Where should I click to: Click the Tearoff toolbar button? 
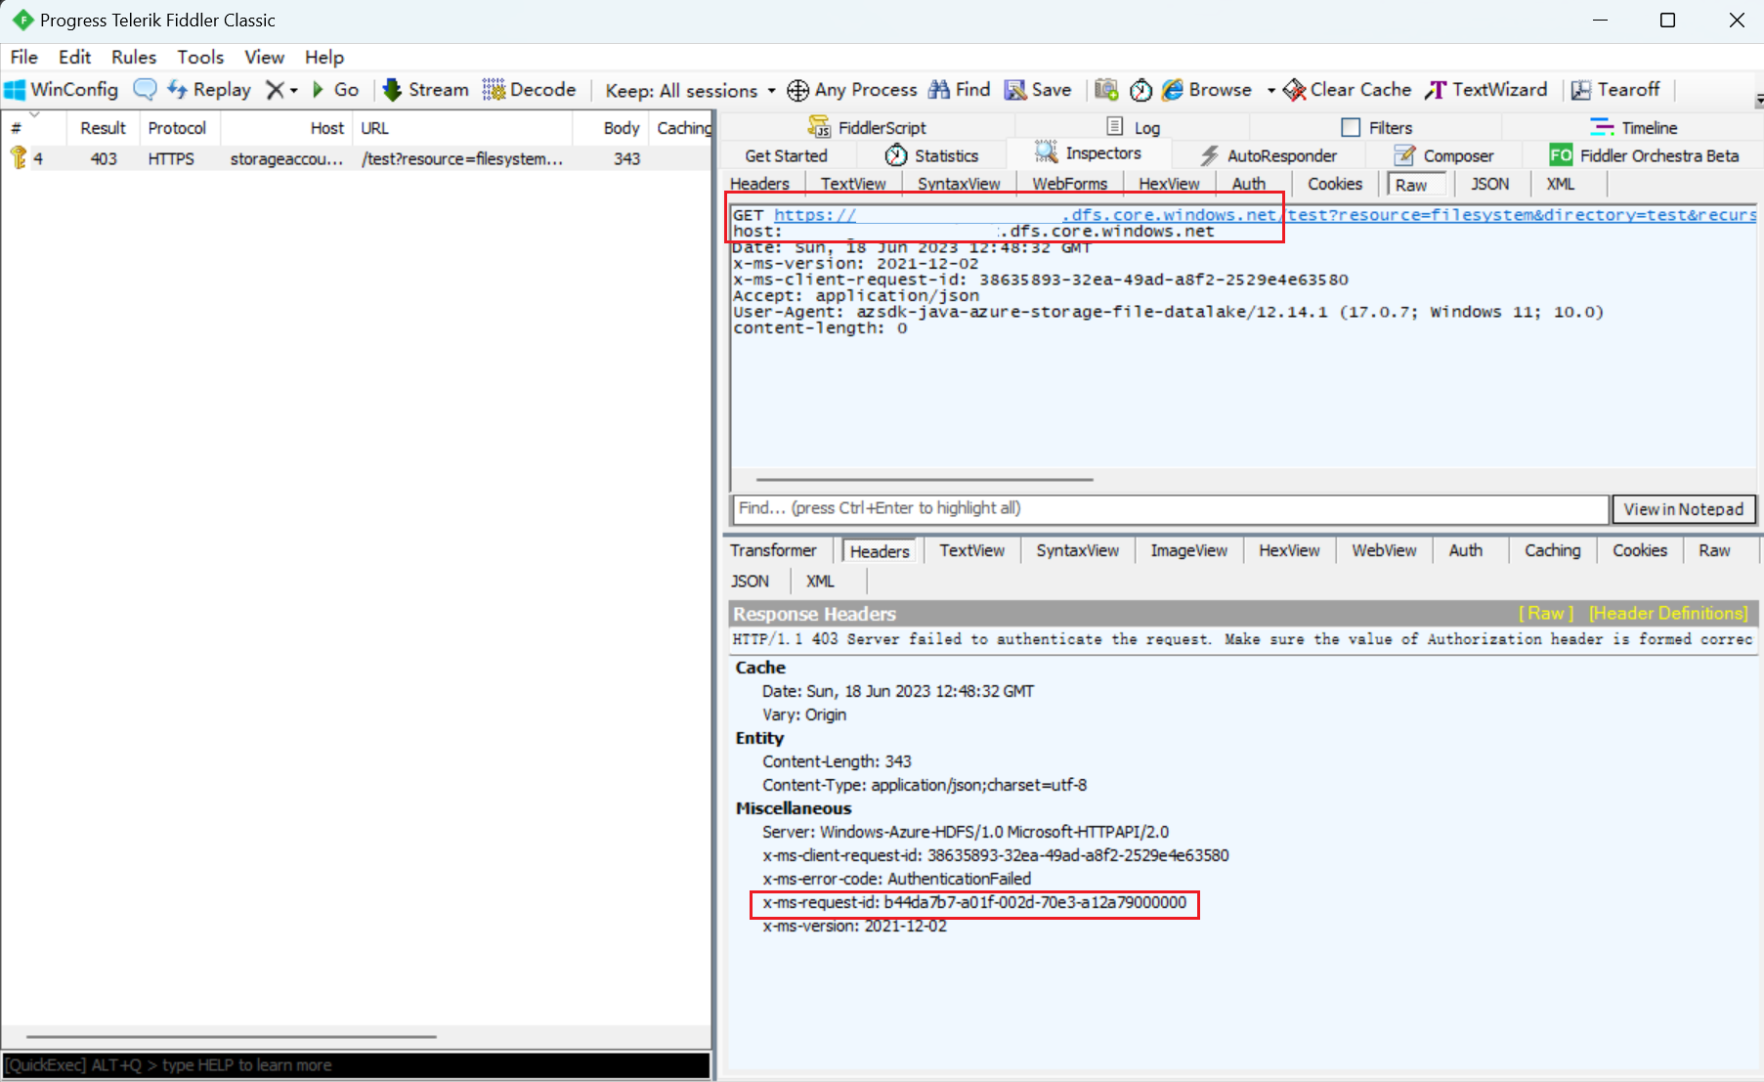1615,90
